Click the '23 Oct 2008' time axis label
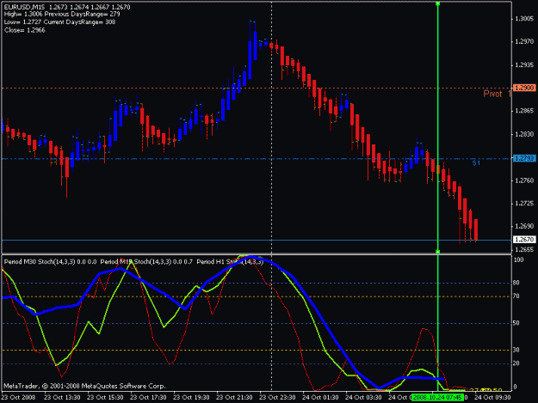 [x=19, y=398]
